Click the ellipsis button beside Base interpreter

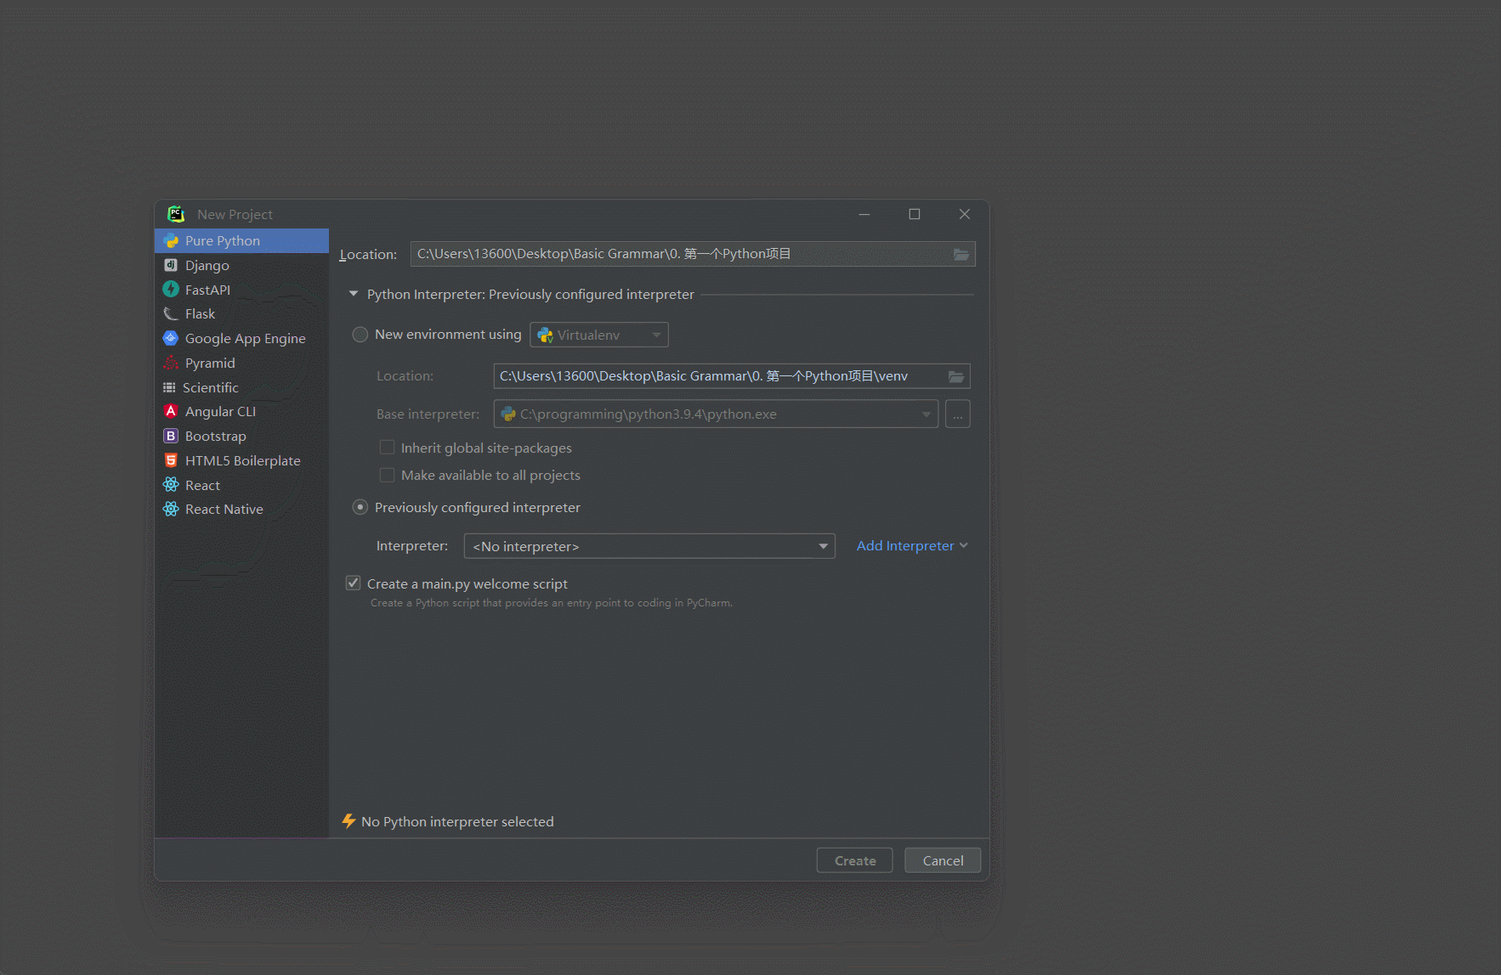pos(957,414)
